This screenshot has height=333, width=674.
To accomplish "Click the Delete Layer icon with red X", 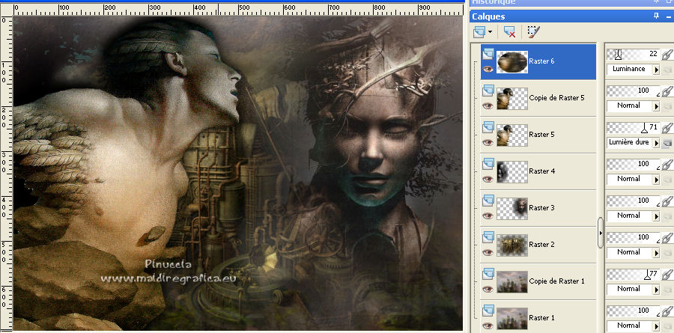I will pyautogui.click(x=509, y=32).
